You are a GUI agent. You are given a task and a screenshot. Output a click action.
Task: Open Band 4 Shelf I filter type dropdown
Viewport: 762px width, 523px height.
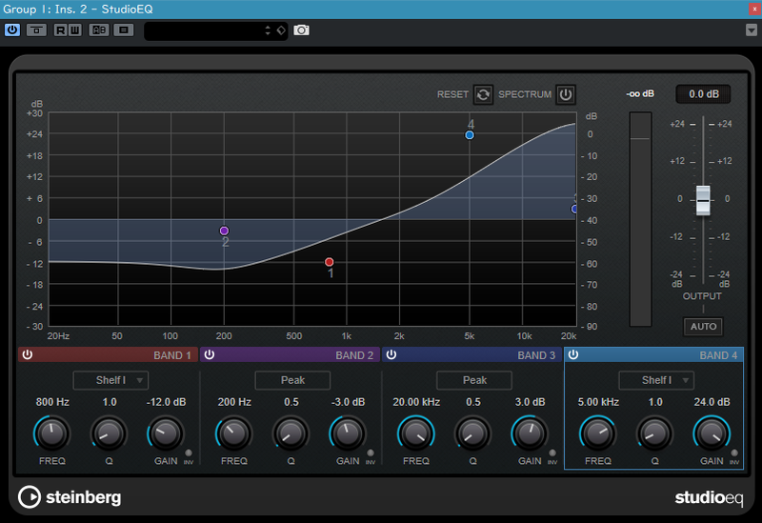point(656,380)
